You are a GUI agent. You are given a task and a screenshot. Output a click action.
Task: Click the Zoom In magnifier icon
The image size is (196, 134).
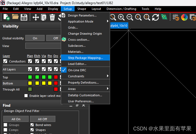(121, 17)
